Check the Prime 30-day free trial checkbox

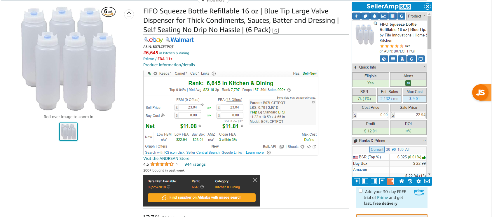click(360, 191)
